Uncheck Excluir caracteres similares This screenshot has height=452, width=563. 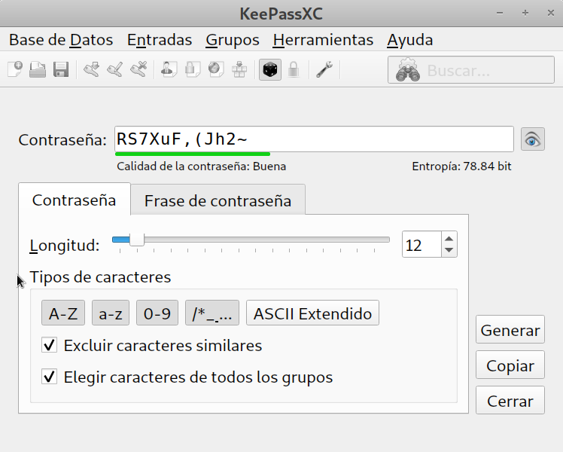point(49,345)
